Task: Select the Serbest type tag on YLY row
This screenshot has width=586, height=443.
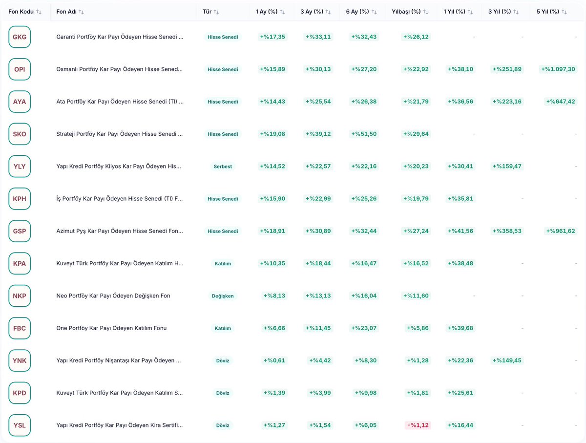Action: pos(223,167)
